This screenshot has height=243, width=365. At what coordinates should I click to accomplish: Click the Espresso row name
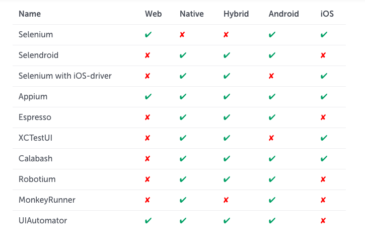click(x=35, y=117)
